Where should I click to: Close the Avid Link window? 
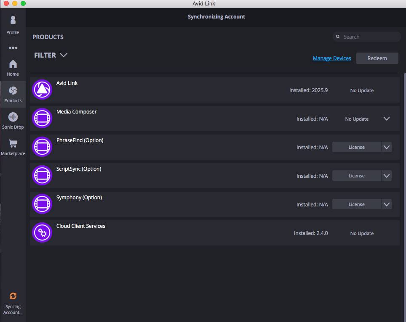click(6, 3)
